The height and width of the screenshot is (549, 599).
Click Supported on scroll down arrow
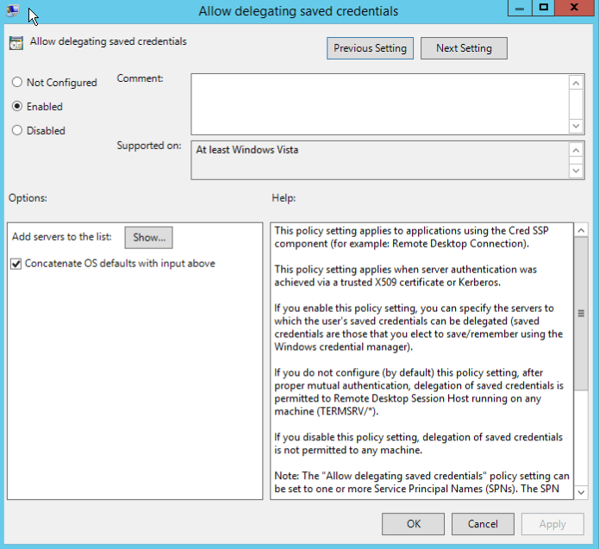coord(576,171)
